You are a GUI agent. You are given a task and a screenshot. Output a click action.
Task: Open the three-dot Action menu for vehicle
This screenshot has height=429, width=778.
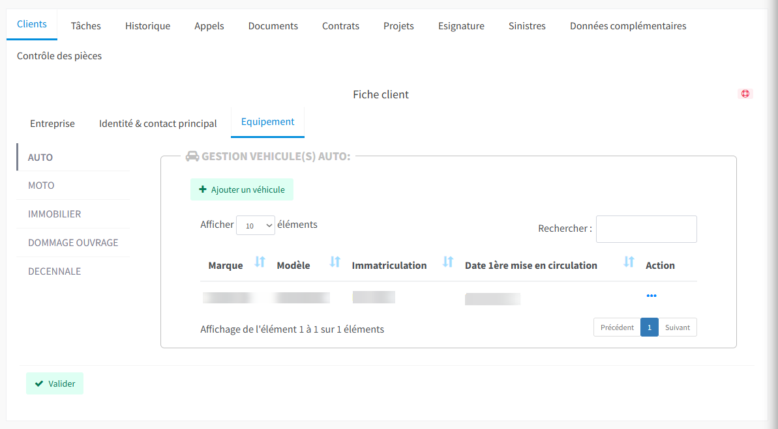pos(651,296)
